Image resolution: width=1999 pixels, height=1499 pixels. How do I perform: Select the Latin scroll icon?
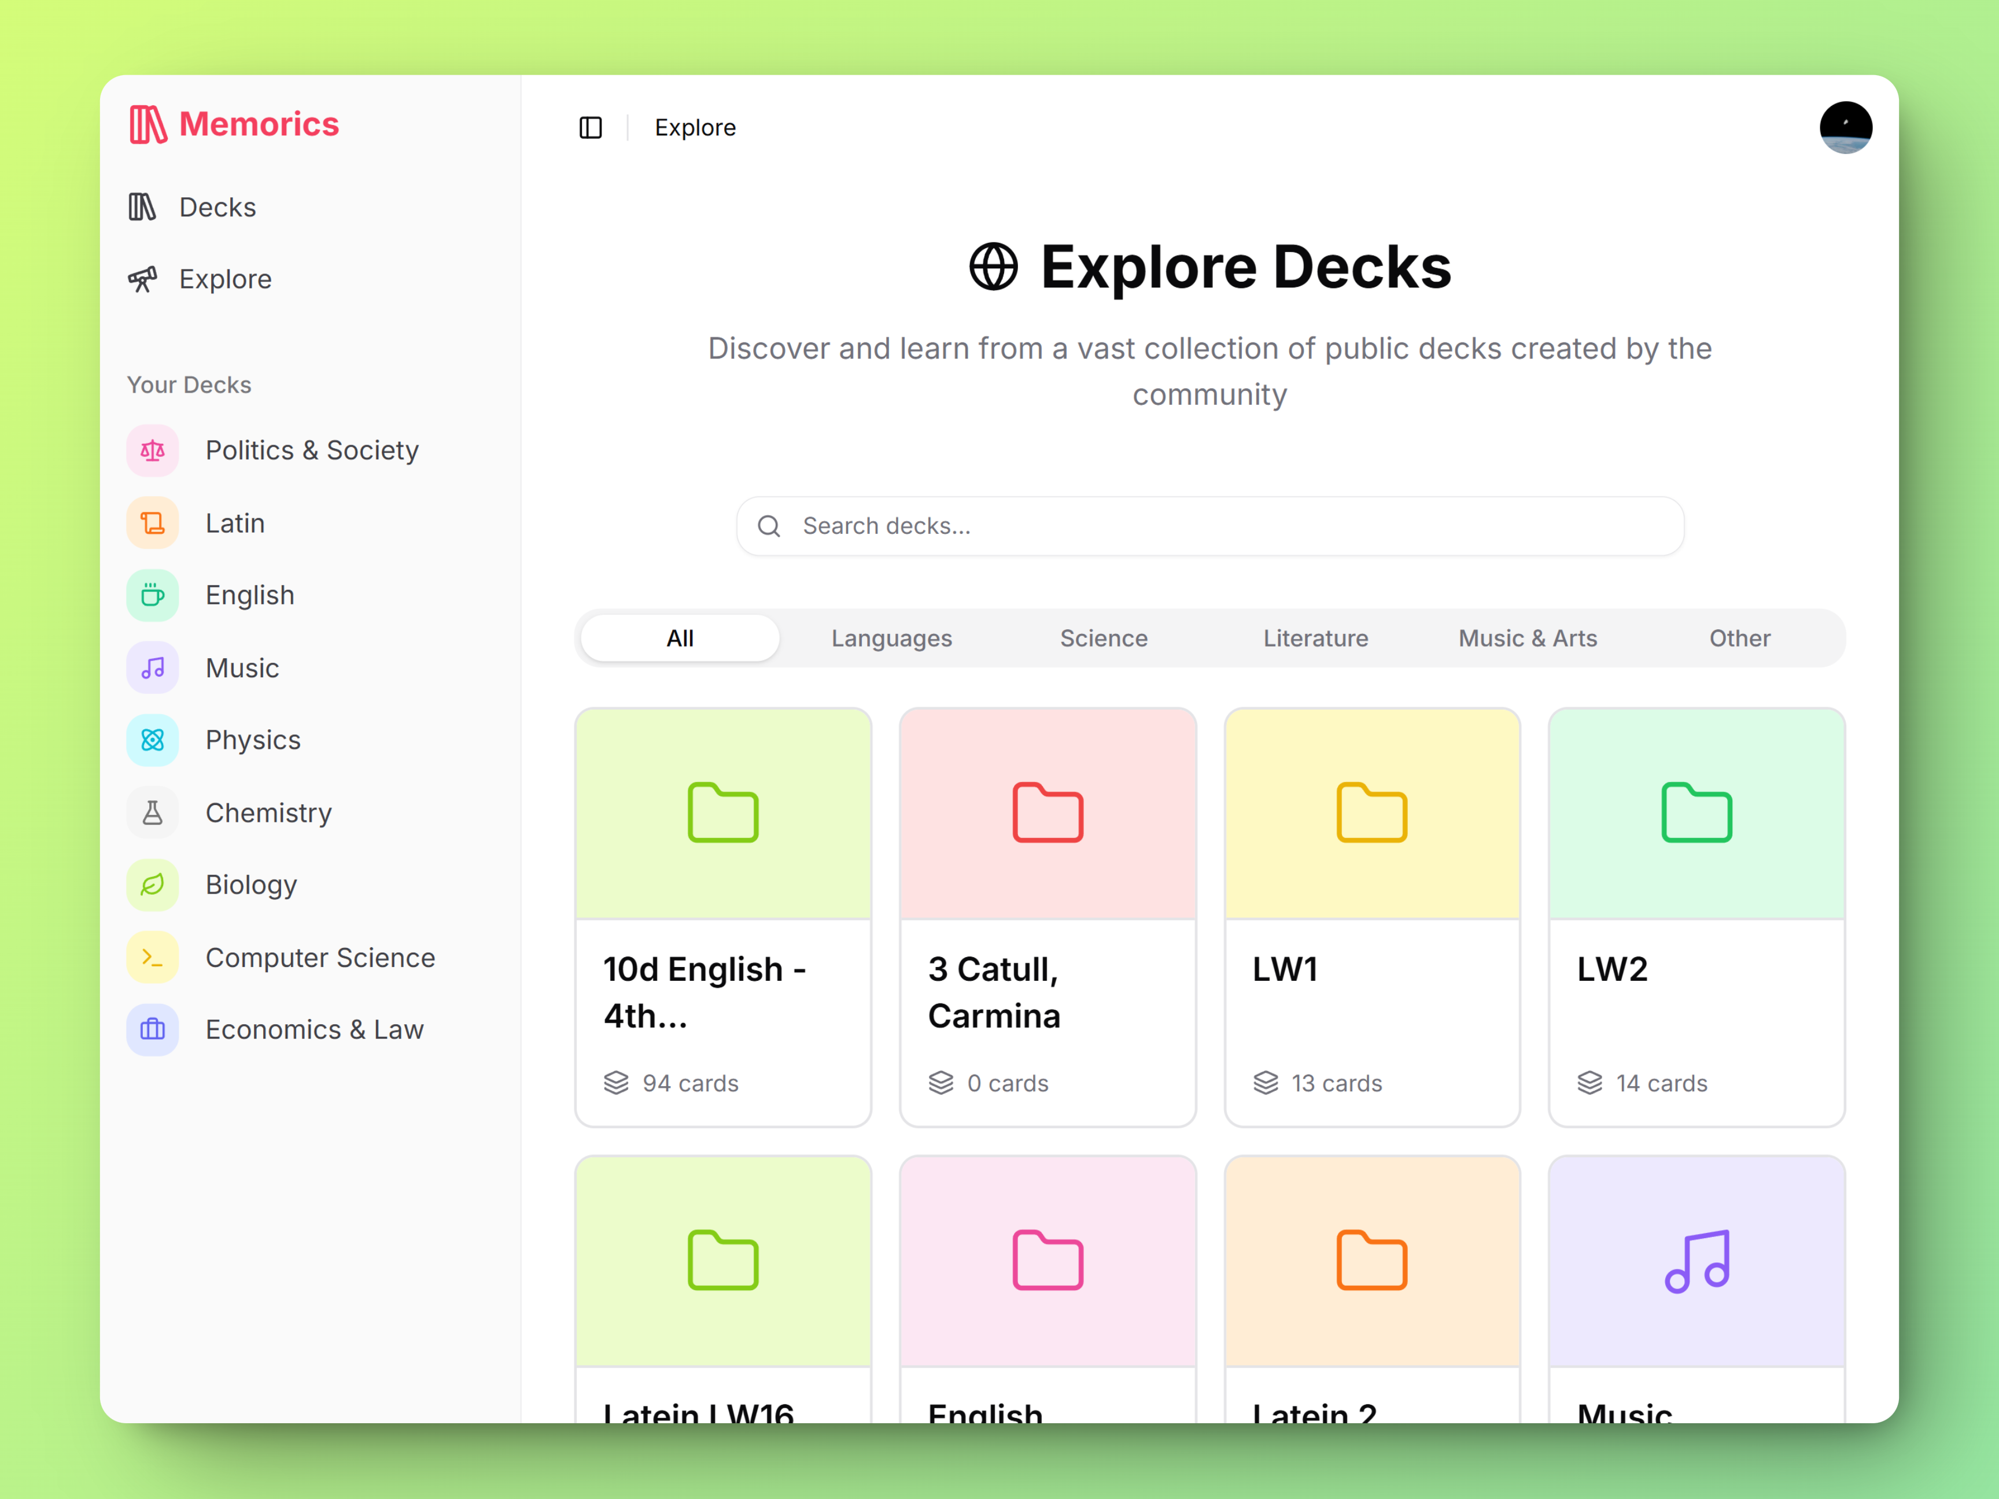click(153, 523)
